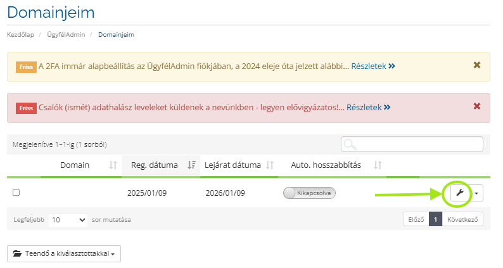Dismiss the yellow 2FA notification with X
Image resolution: width=503 pixels, height=268 pixels.
point(477,65)
